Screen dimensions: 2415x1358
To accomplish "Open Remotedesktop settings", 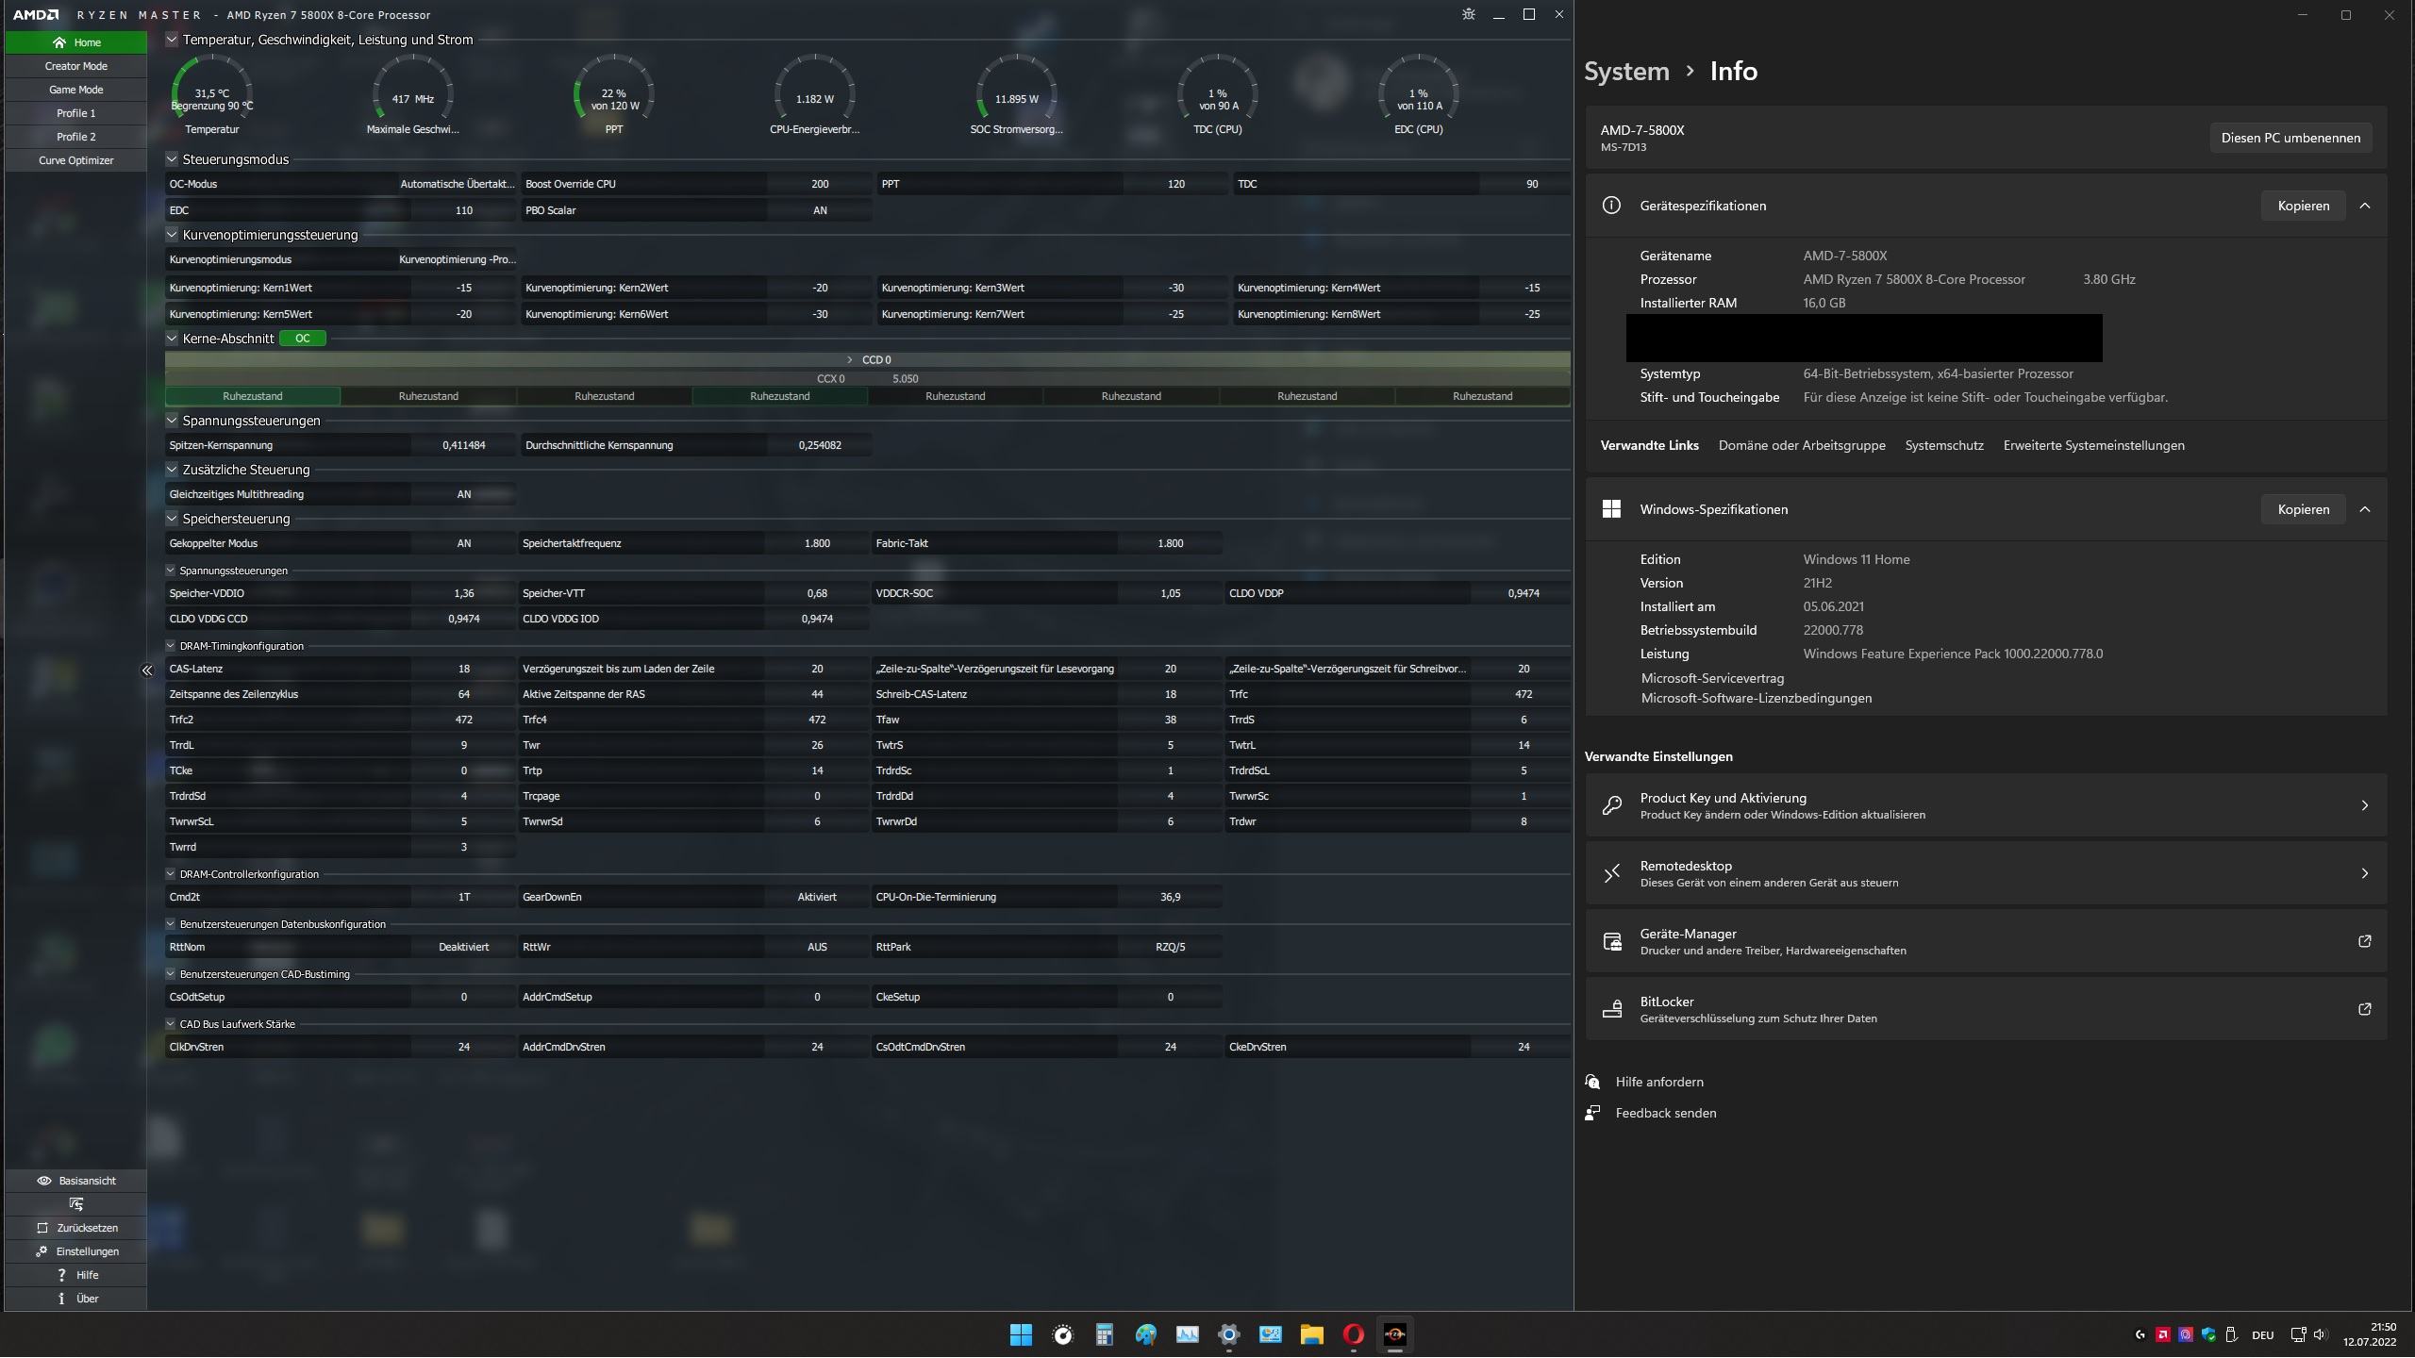I will coord(1986,873).
